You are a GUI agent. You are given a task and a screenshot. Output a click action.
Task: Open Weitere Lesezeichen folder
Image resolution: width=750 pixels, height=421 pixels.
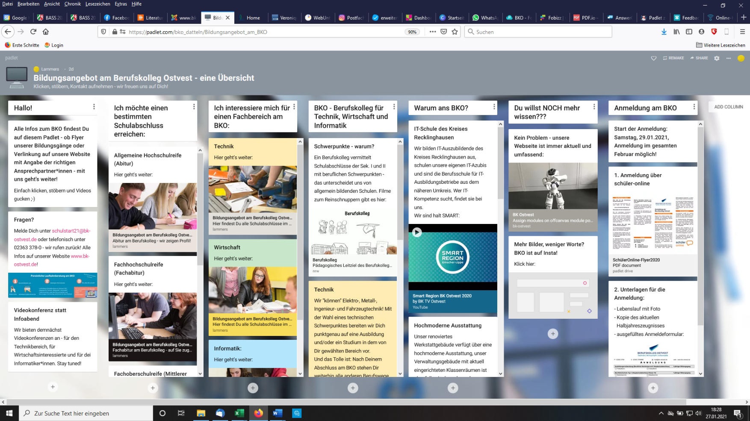[720, 45]
